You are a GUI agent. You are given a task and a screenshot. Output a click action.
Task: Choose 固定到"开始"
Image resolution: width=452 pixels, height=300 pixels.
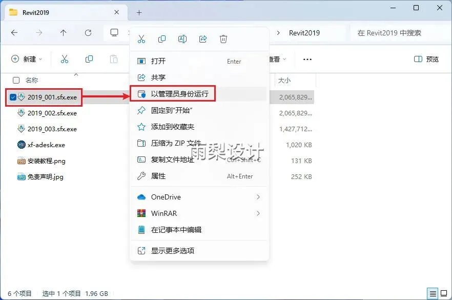click(198, 110)
